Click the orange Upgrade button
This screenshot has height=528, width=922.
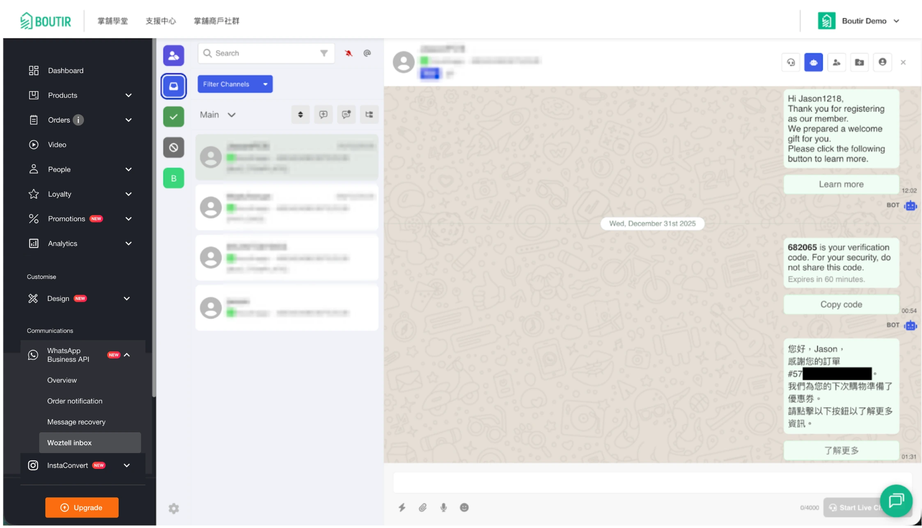pos(82,507)
